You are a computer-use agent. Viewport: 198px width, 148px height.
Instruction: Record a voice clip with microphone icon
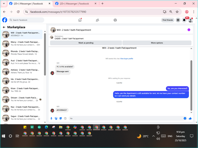click(x=51, y=118)
